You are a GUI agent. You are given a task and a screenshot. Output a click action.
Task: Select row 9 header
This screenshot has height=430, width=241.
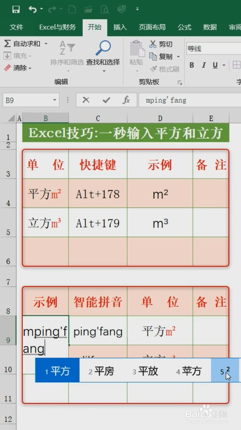coord(8,331)
